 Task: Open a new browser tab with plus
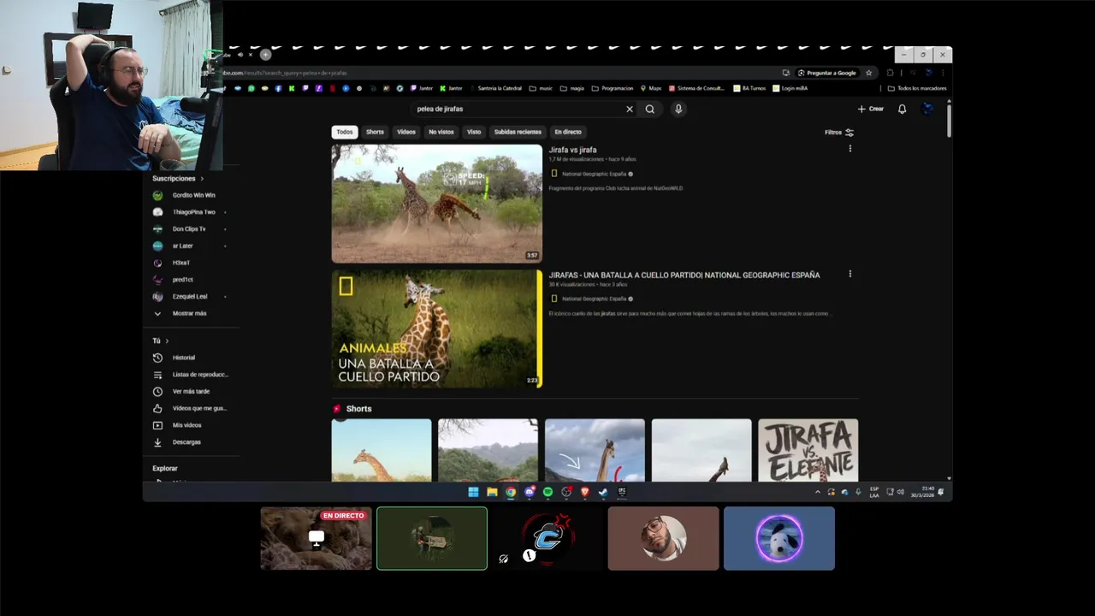pyautogui.click(x=265, y=55)
